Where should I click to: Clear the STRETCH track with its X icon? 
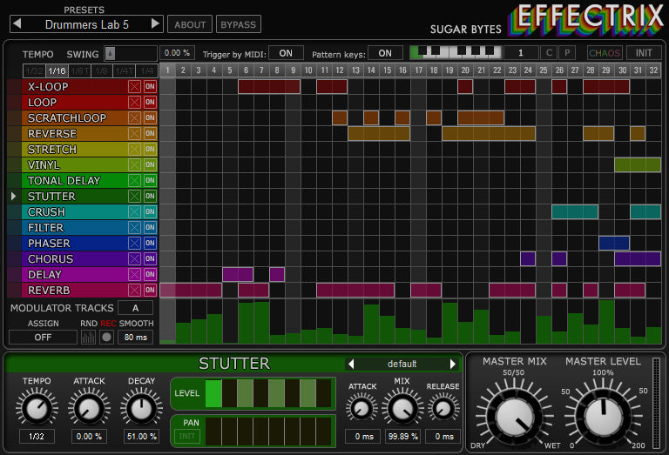134,149
